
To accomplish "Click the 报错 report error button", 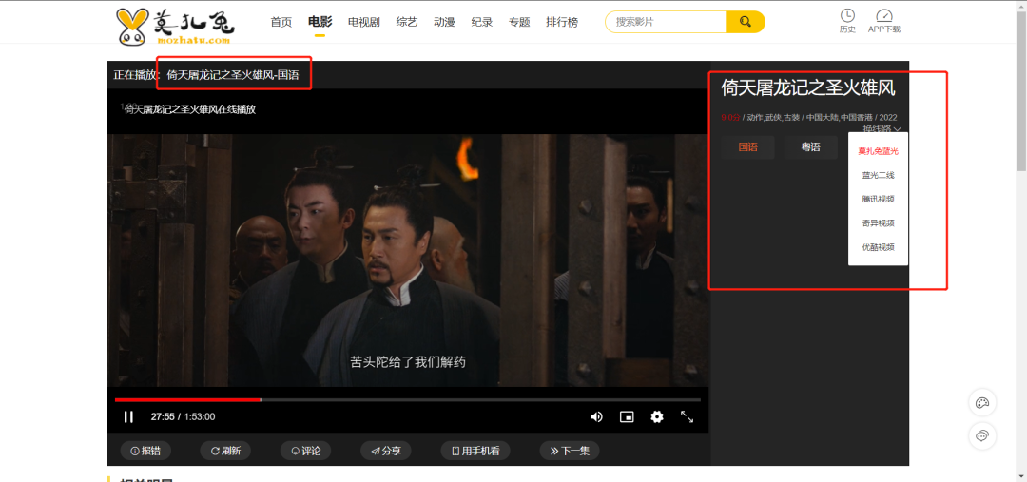I will (145, 451).
